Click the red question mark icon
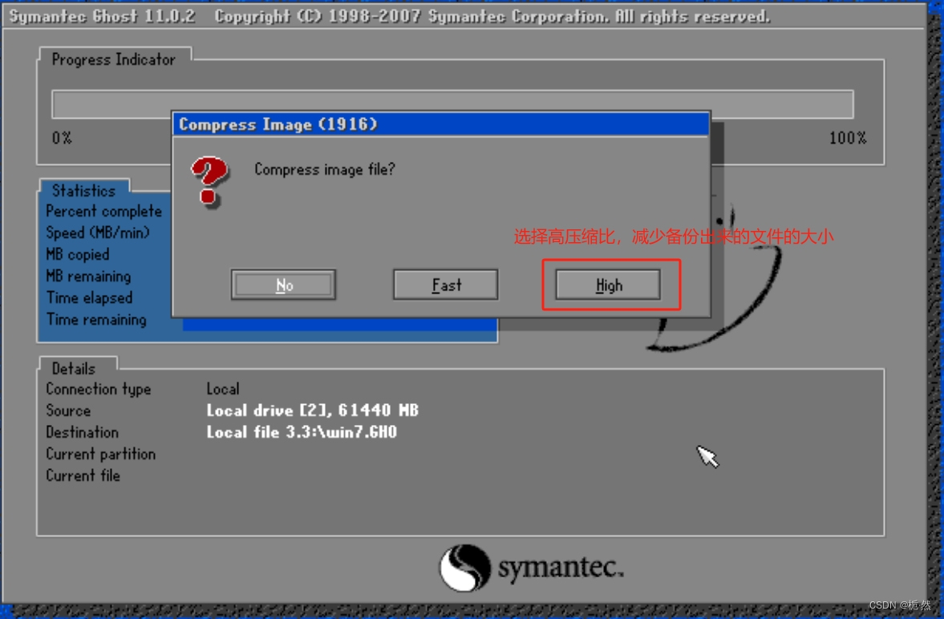944x619 pixels. click(x=209, y=181)
